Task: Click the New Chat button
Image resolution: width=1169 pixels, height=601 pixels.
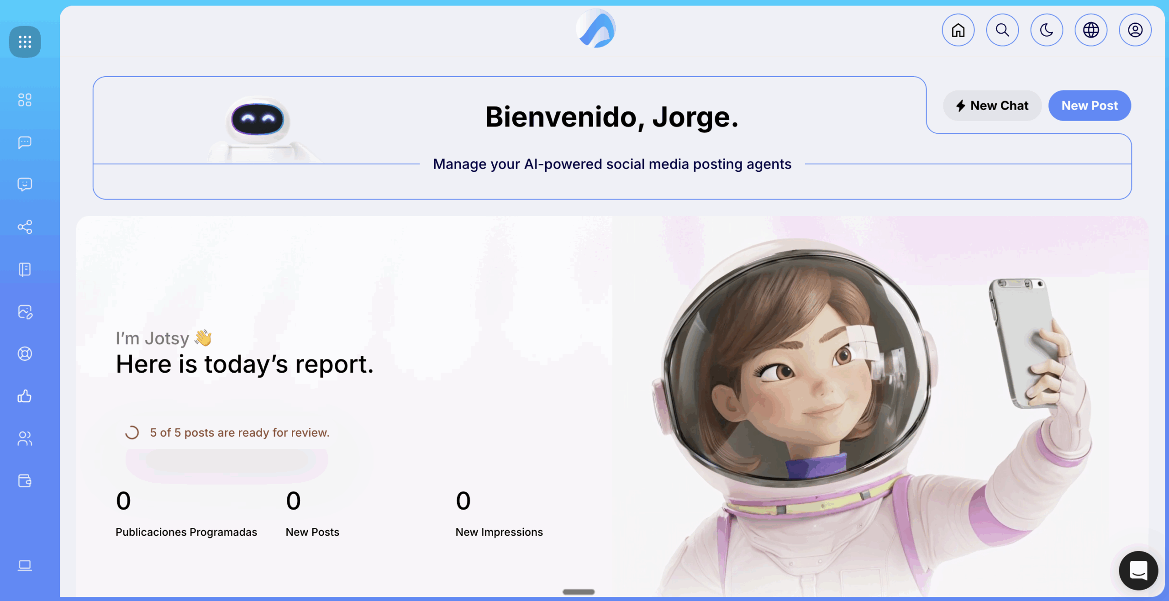Action: [x=992, y=105]
